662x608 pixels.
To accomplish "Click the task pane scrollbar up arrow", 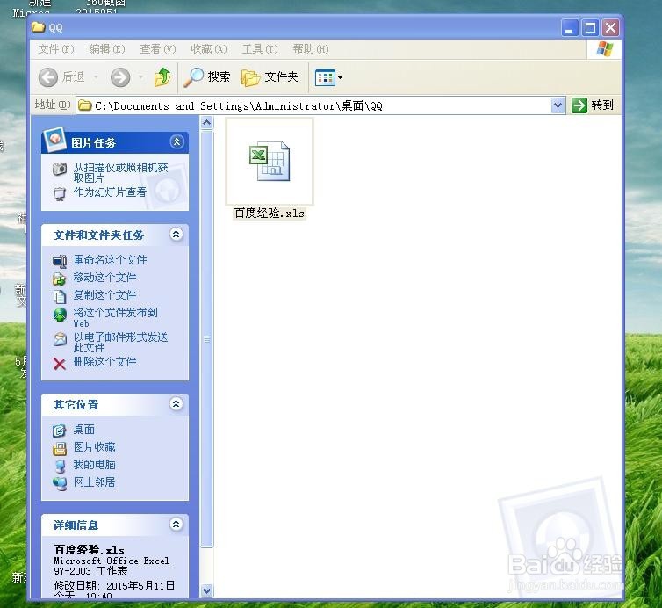I will pos(207,122).
